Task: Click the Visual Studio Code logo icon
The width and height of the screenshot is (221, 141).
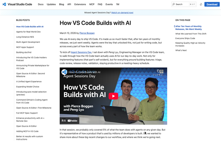Action: 4,4
